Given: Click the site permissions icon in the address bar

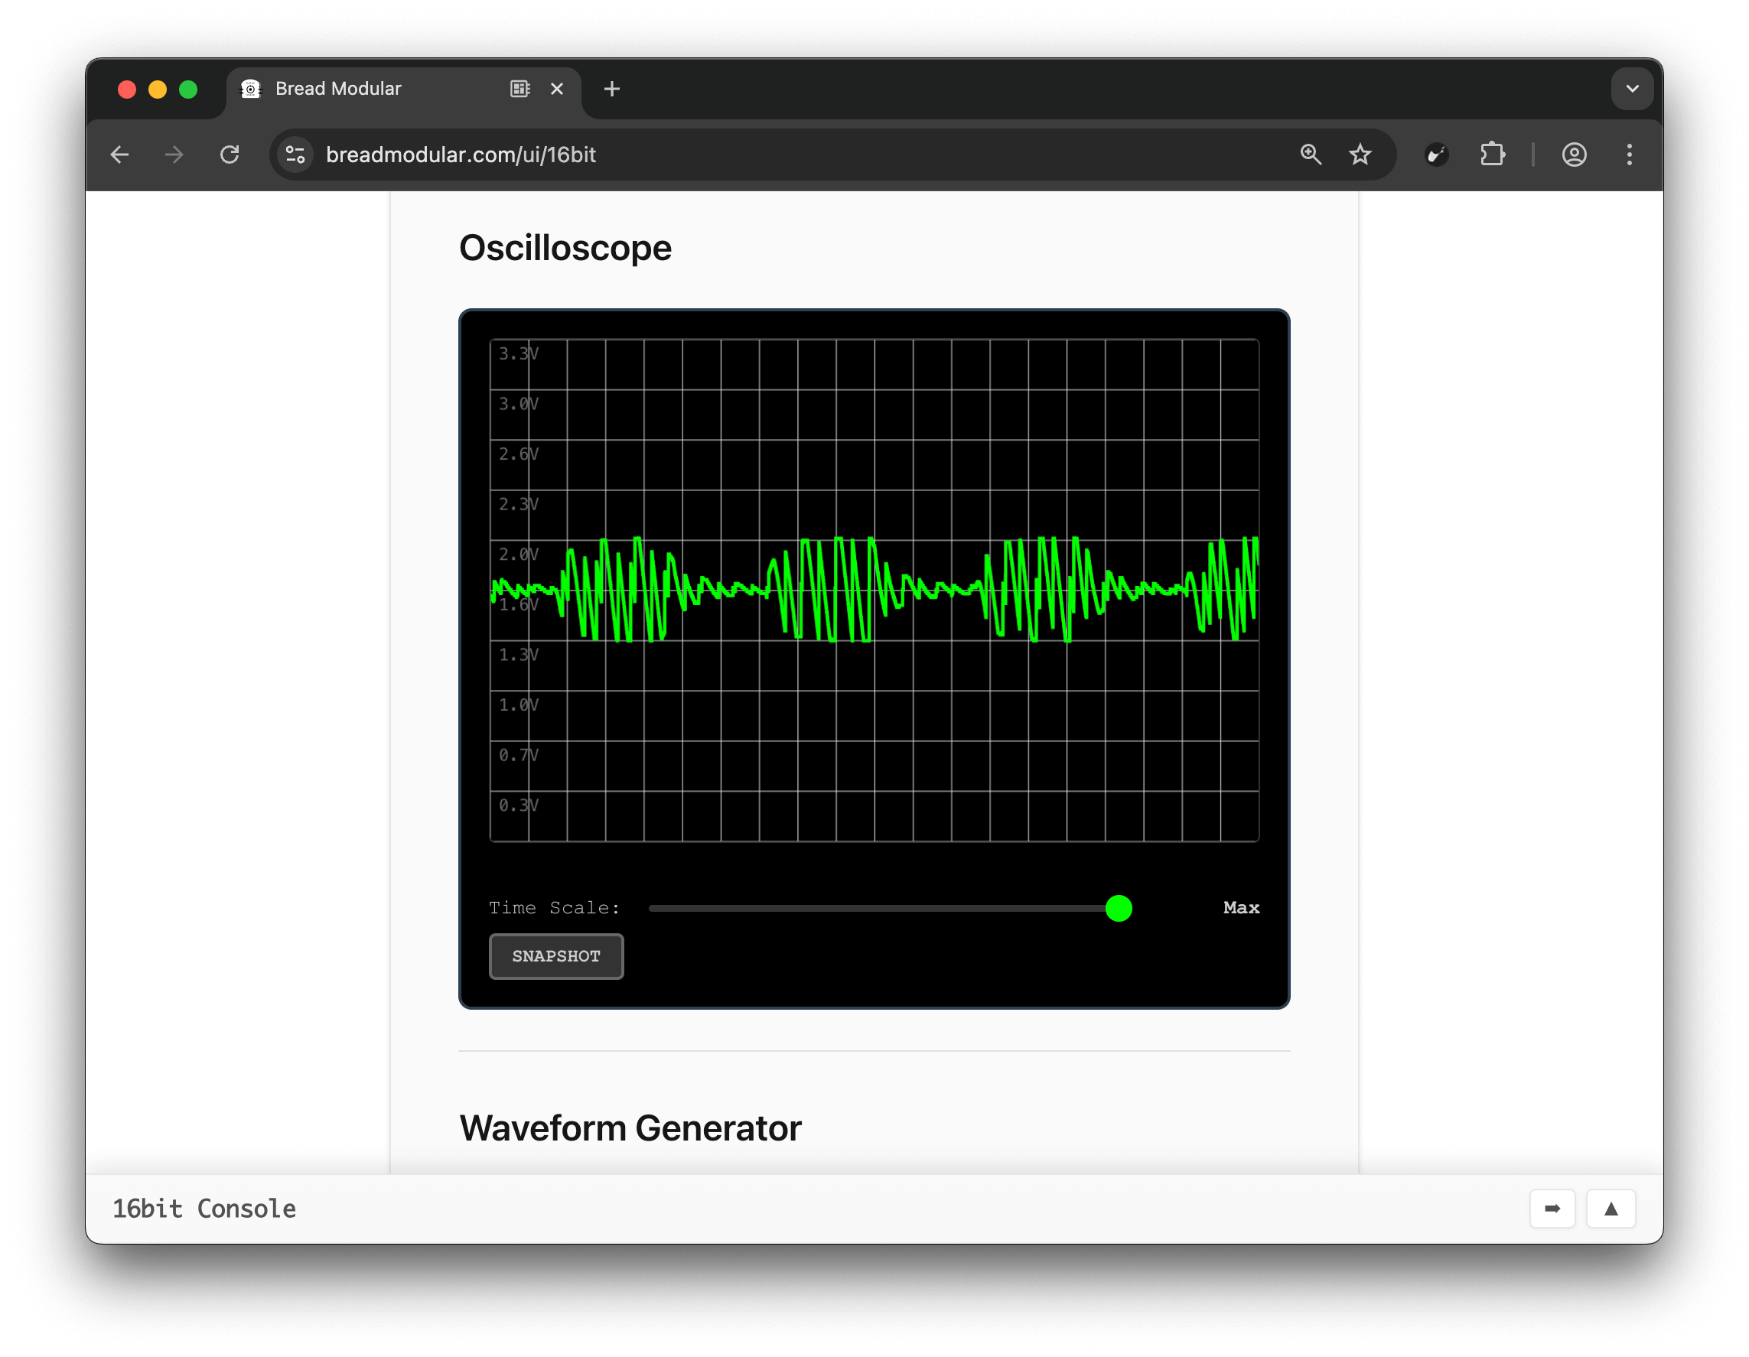Looking at the screenshot, I should [x=294, y=155].
